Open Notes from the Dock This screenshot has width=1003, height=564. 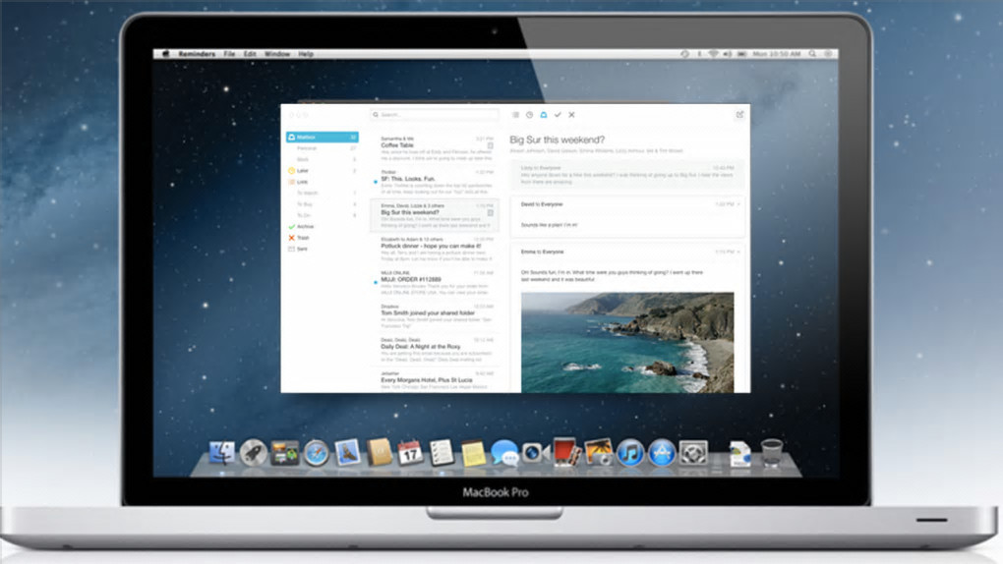(473, 453)
